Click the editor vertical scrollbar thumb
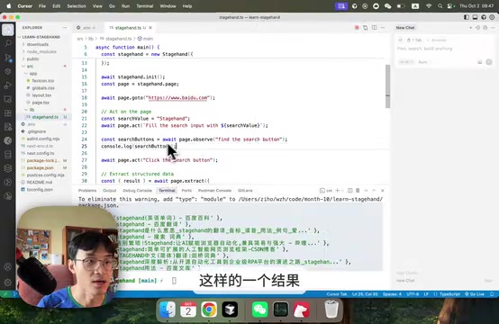The width and height of the screenshot is (499, 324). (x=387, y=86)
